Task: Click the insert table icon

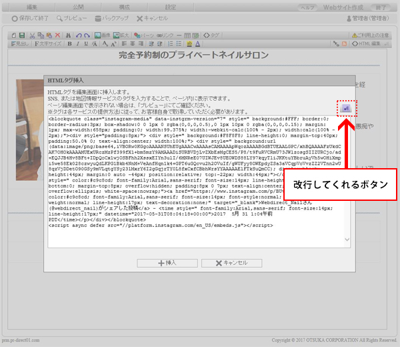Action: click(x=187, y=35)
